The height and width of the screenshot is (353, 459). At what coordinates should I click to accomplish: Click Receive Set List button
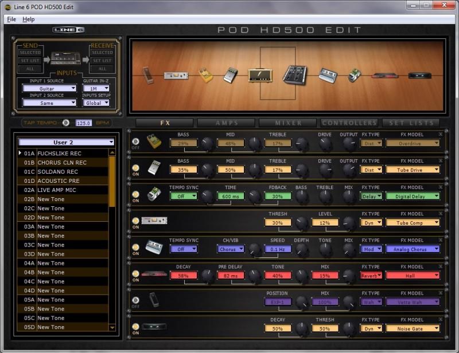(102, 61)
